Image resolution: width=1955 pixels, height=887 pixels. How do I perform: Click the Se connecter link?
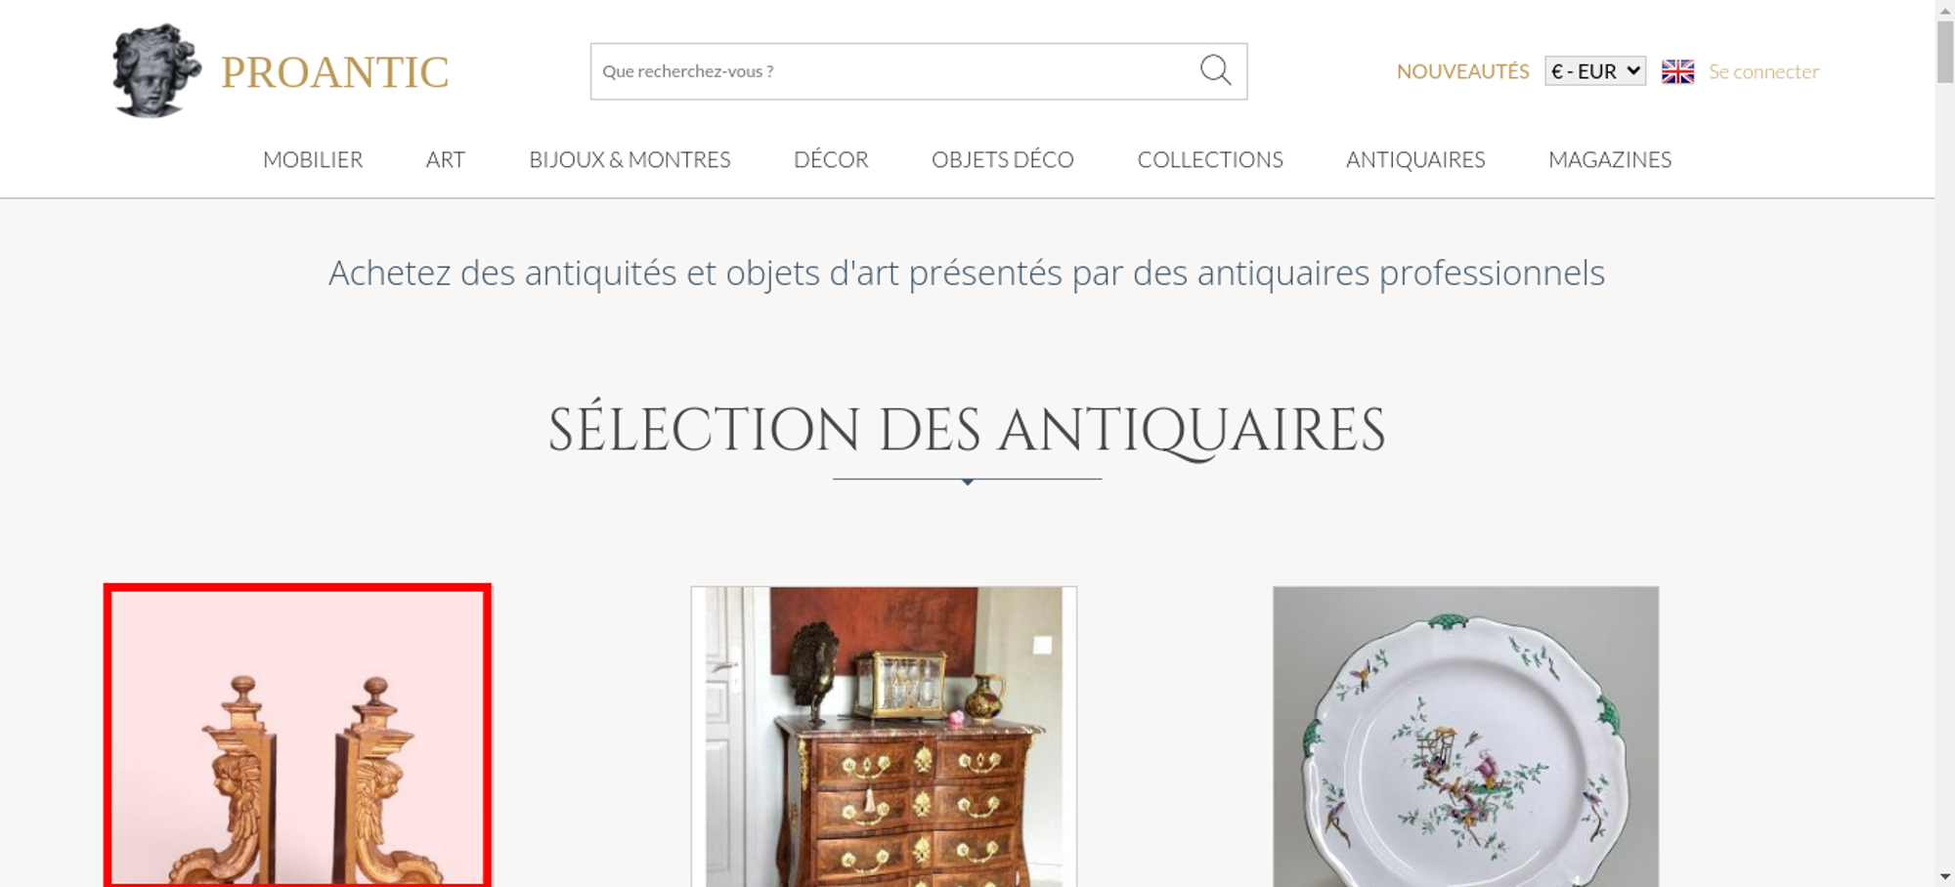tap(1763, 71)
